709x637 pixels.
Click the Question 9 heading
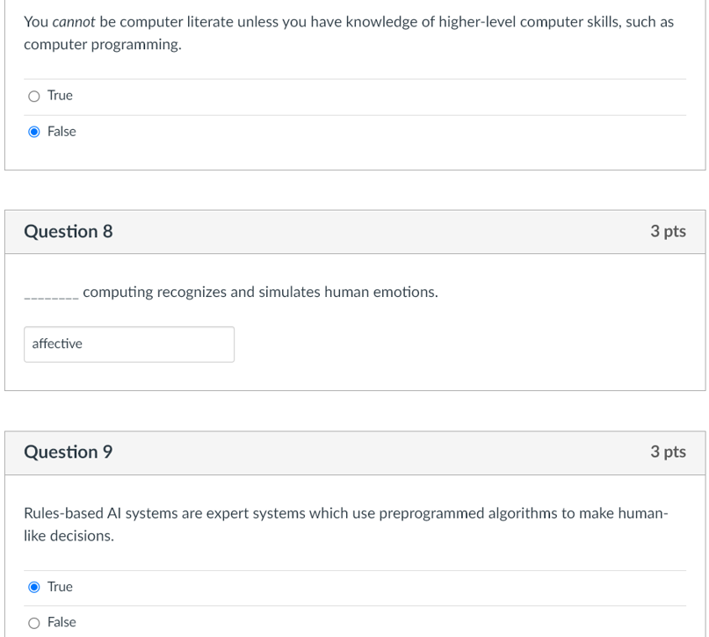coord(69,452)
